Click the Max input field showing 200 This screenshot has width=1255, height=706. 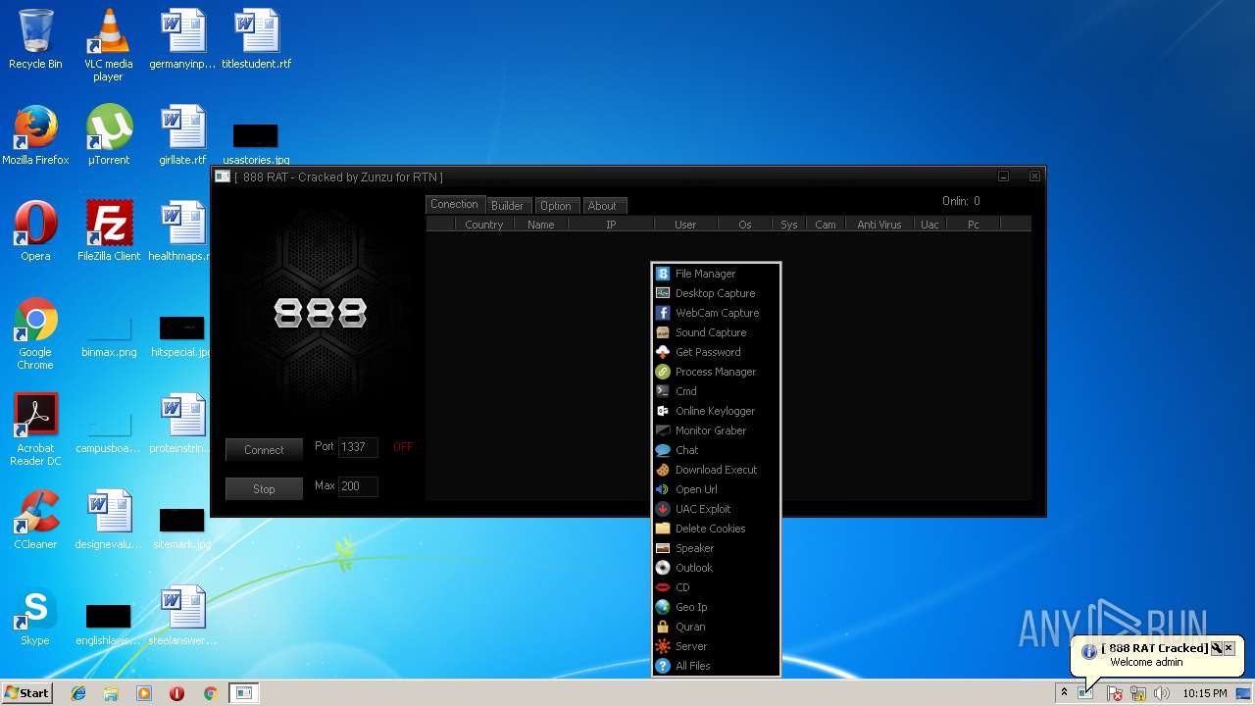click(358, 486)
